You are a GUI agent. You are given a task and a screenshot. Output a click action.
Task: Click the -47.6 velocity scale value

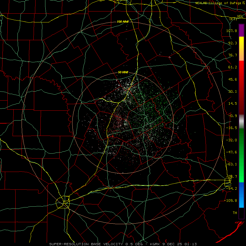coord(232,152)
